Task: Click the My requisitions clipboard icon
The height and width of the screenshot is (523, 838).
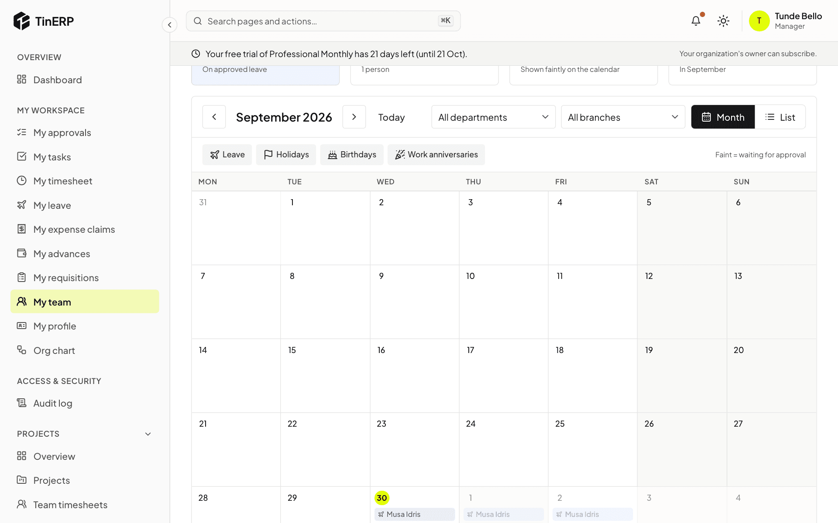Action: [21, 277]
